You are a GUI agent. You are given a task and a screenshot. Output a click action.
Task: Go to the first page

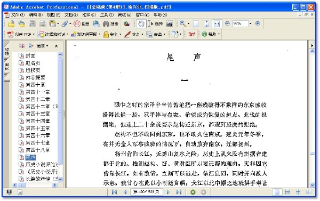click(x=115, y=192)
